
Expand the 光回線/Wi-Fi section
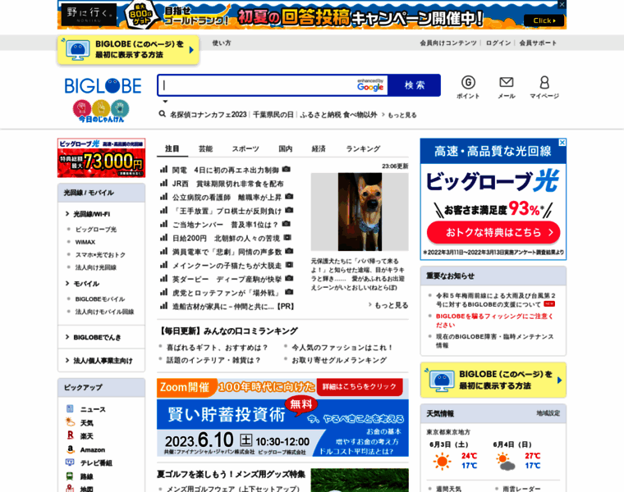pos(91,214)
